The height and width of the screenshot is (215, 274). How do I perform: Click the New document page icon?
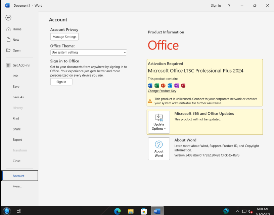(x=8, y=40)
